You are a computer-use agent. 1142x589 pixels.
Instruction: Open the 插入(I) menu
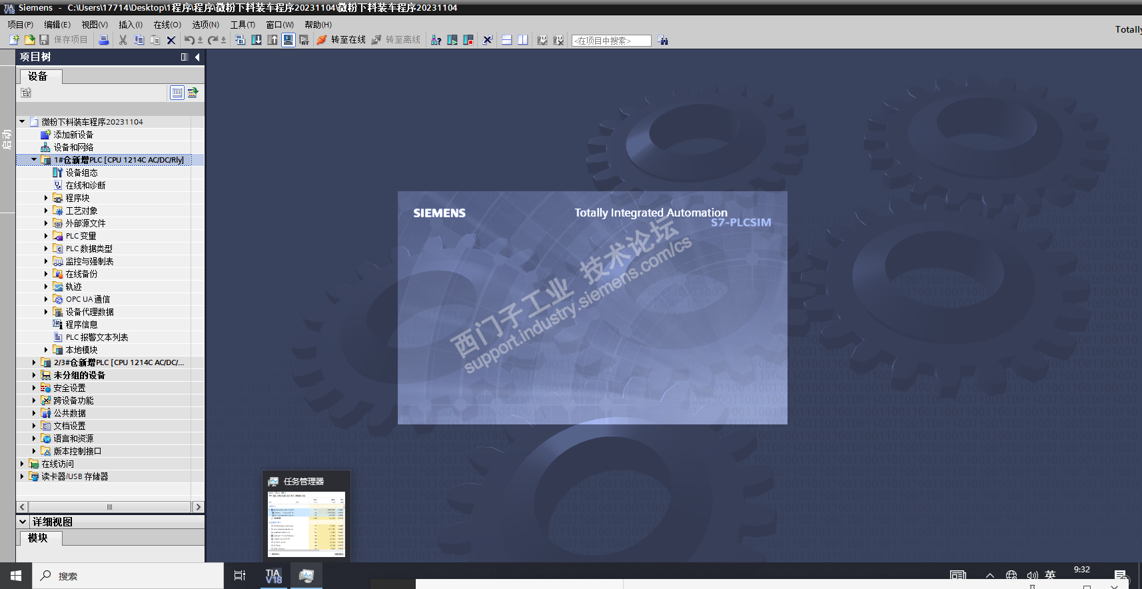click(131, 25)
